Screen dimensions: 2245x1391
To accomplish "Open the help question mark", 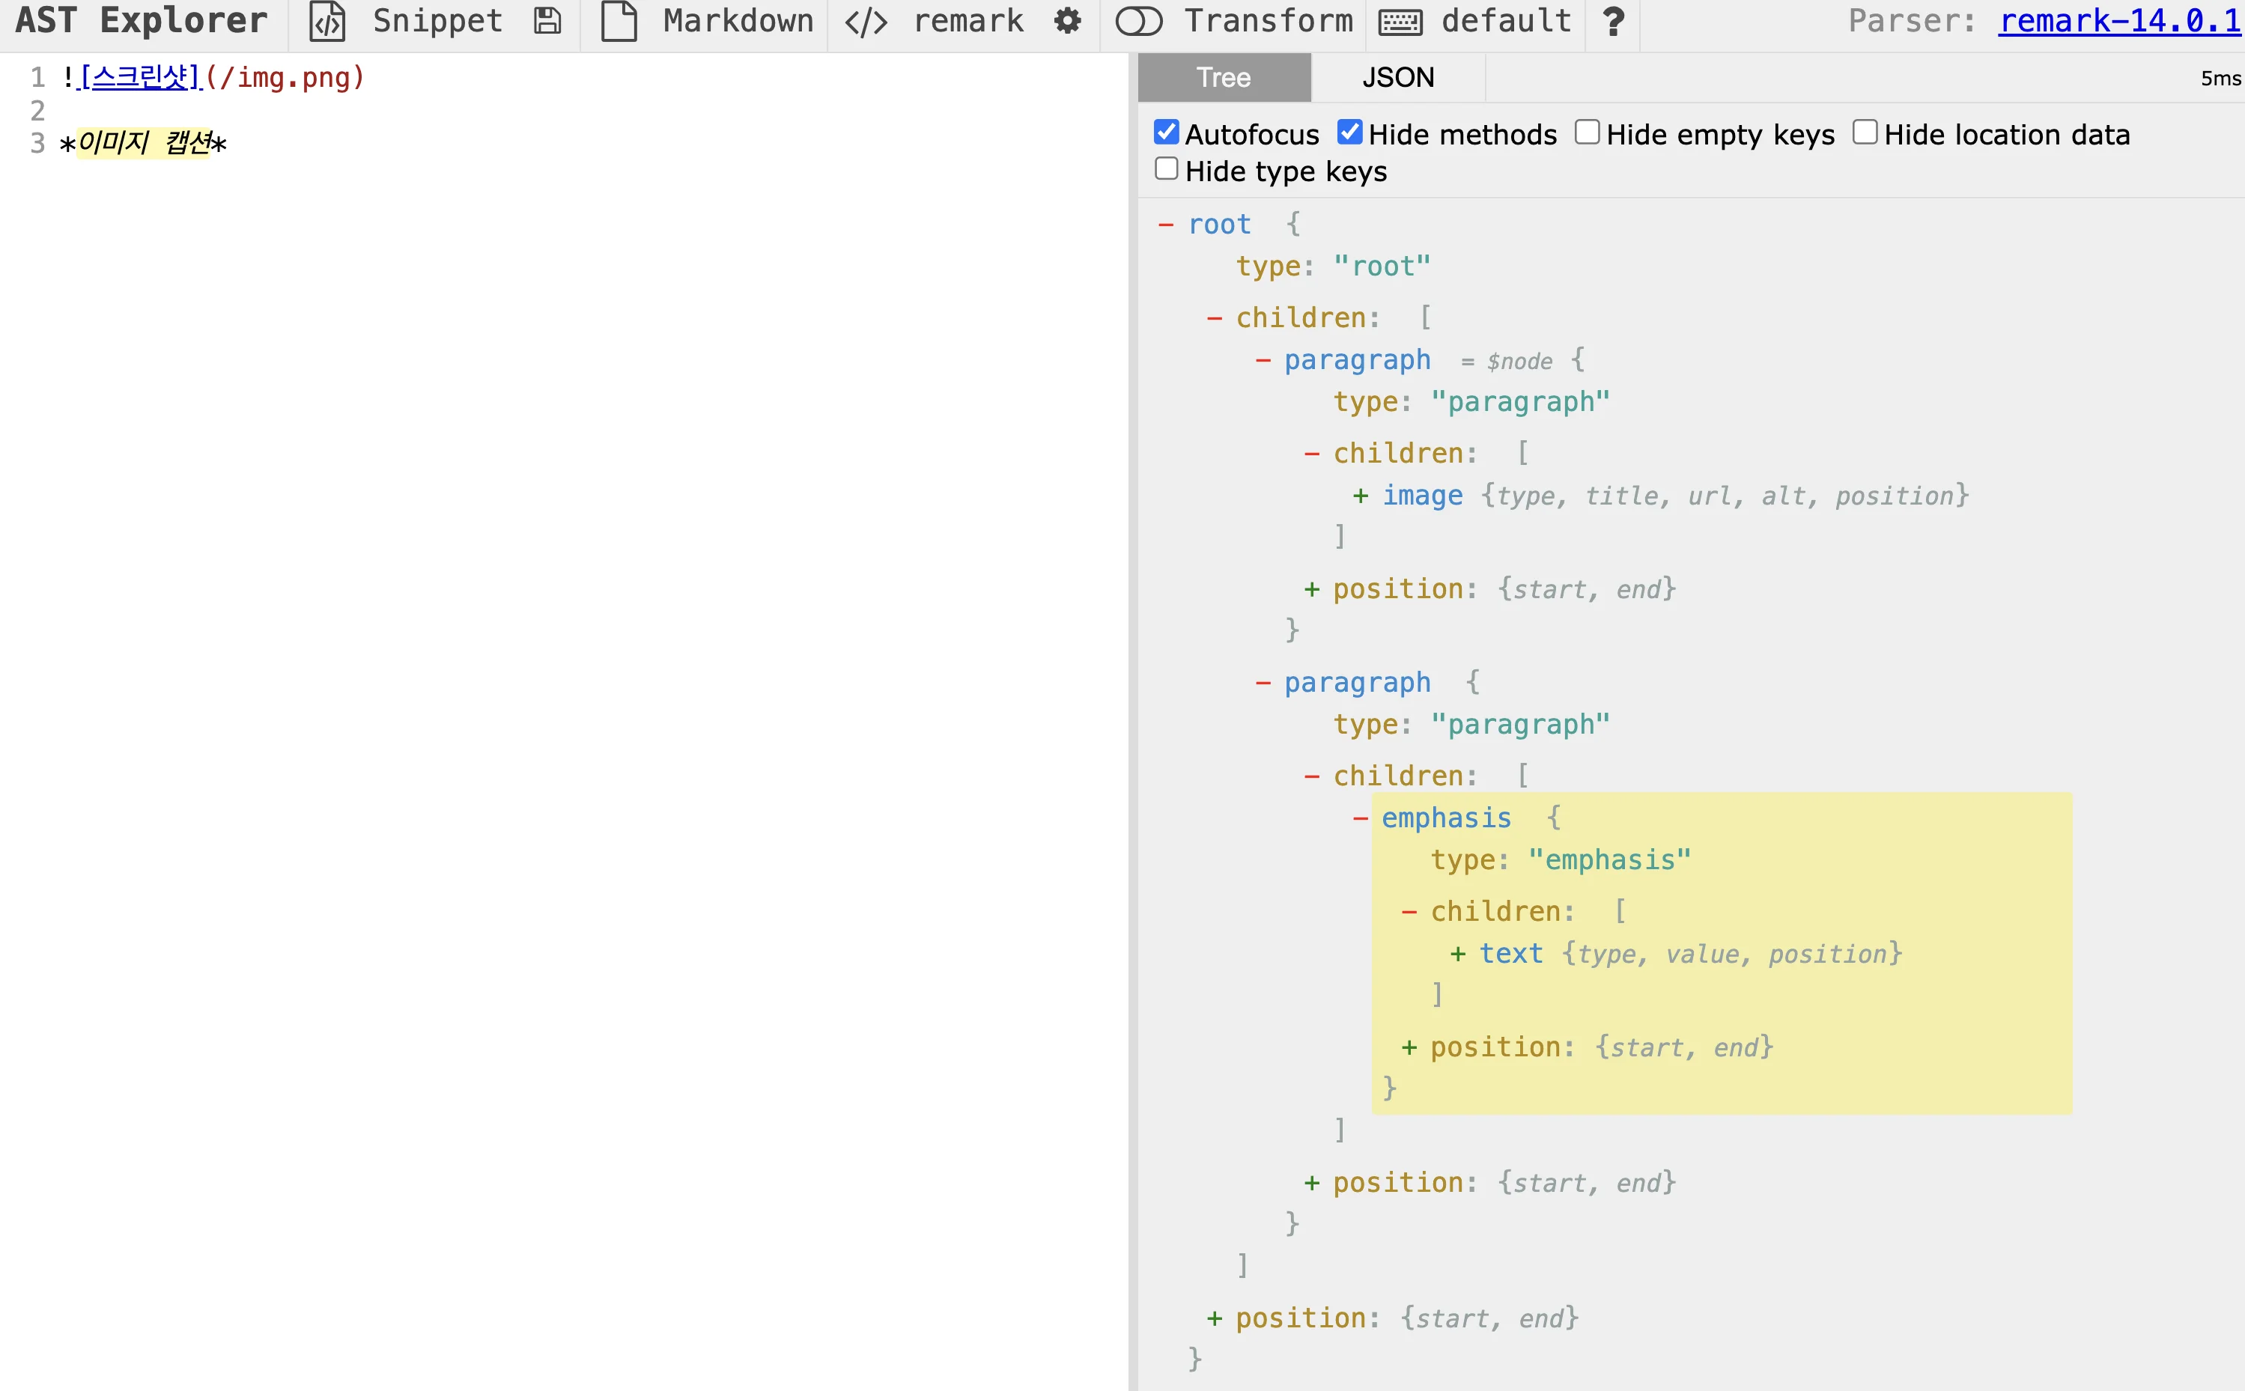I will (1613, 21).
